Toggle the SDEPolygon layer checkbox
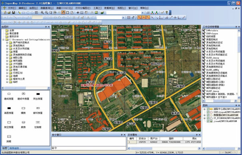 click(208, 112)
